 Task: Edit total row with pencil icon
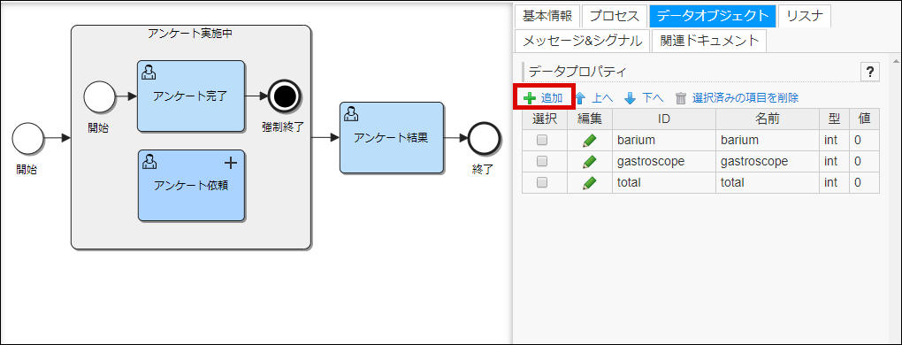tap(590, 183)
